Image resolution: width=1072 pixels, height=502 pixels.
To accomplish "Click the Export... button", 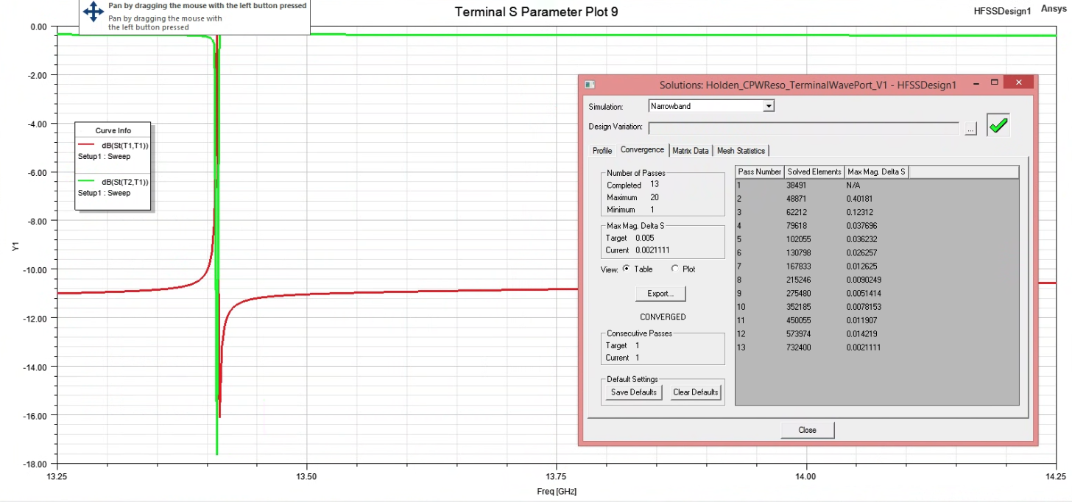I will pyautogui.click(x=660, y=293).
